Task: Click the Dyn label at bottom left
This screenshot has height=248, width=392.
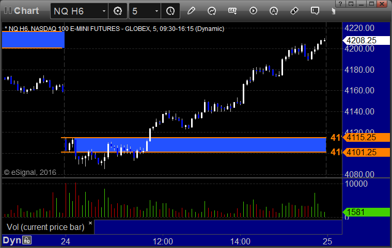Action: (12, 240)
